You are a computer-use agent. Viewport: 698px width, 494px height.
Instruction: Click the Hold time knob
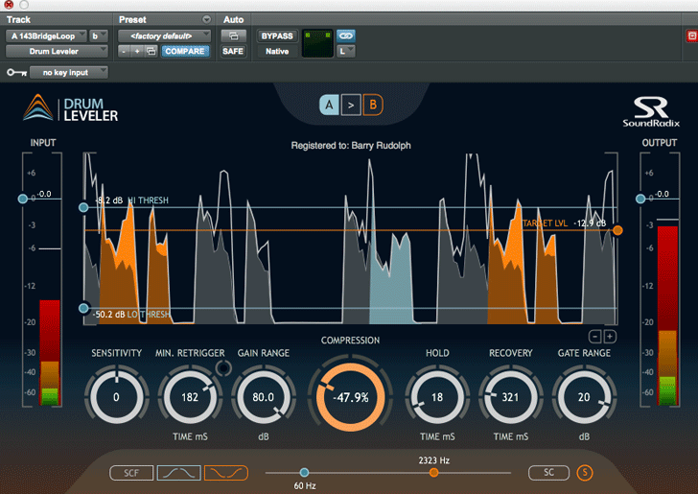(437, 397)
